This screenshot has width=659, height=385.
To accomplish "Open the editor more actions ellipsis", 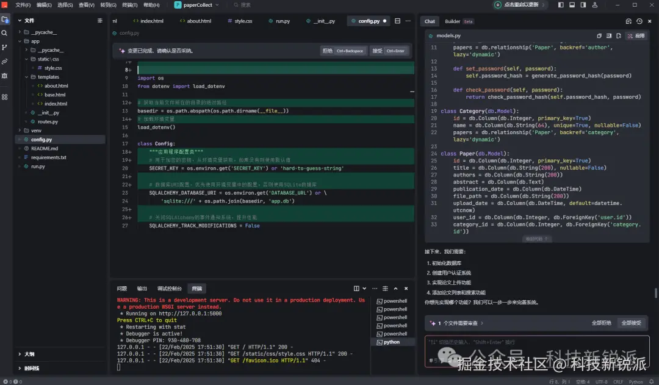I will click(408, 21).
